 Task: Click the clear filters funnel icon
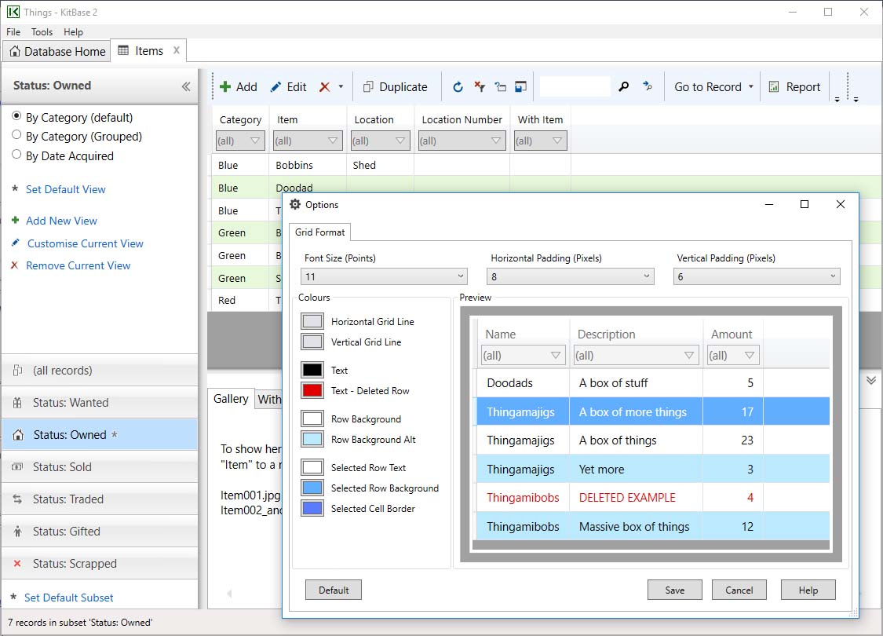tap(480, 86)
